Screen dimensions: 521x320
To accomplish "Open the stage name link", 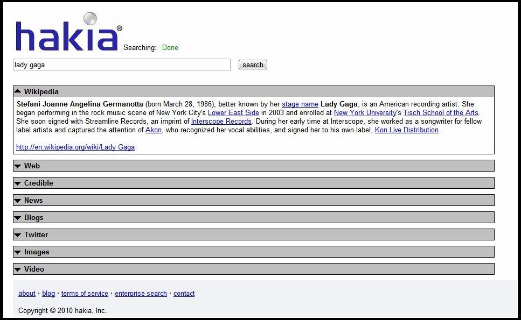I will [x=300, y=104].
